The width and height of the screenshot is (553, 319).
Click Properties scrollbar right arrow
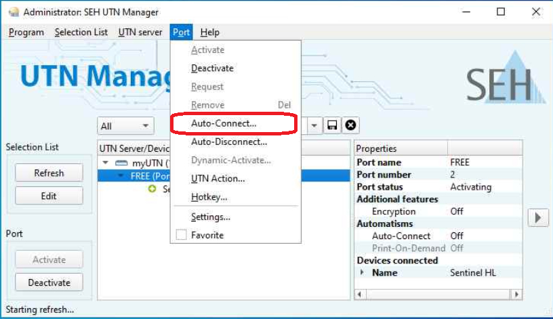click(x=516, y=295)
